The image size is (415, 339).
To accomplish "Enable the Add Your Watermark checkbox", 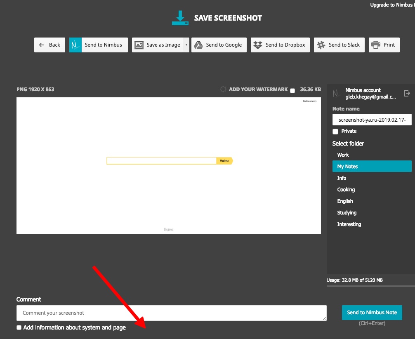I will pyautogui.click(x=292, y=91).
